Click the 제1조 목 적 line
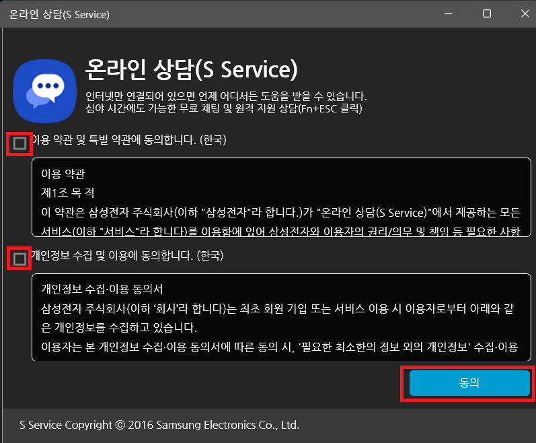 click(68, 193)
